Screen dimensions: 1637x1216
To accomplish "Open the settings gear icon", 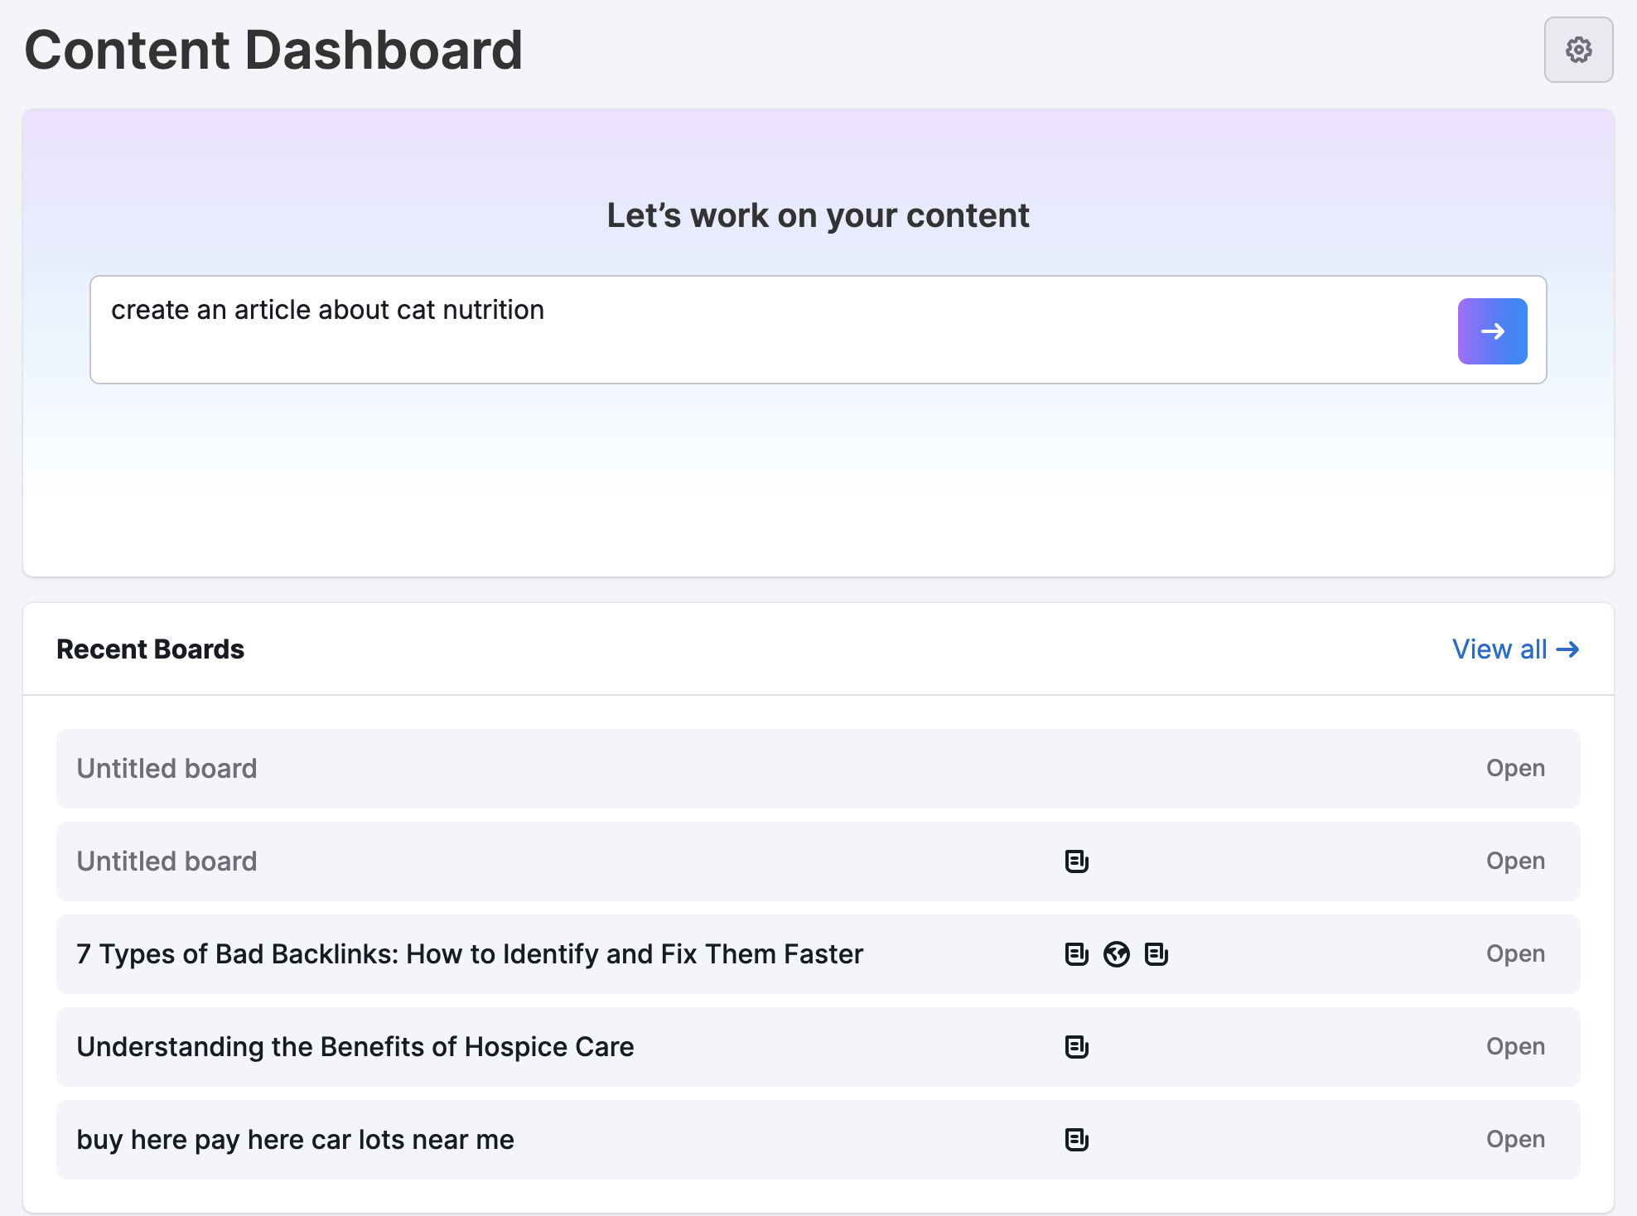I will 1578,50.
